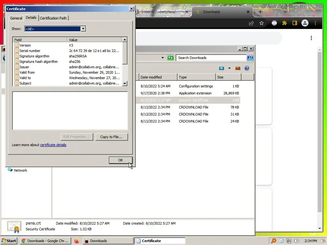Open the certificate details help link

point(53,145)
